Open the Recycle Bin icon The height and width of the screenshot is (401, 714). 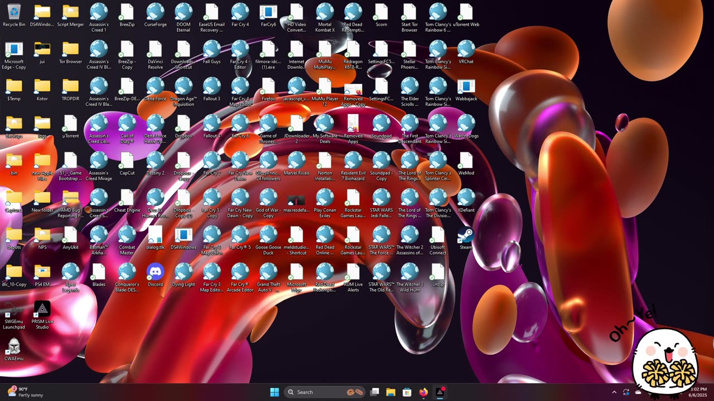14,16
